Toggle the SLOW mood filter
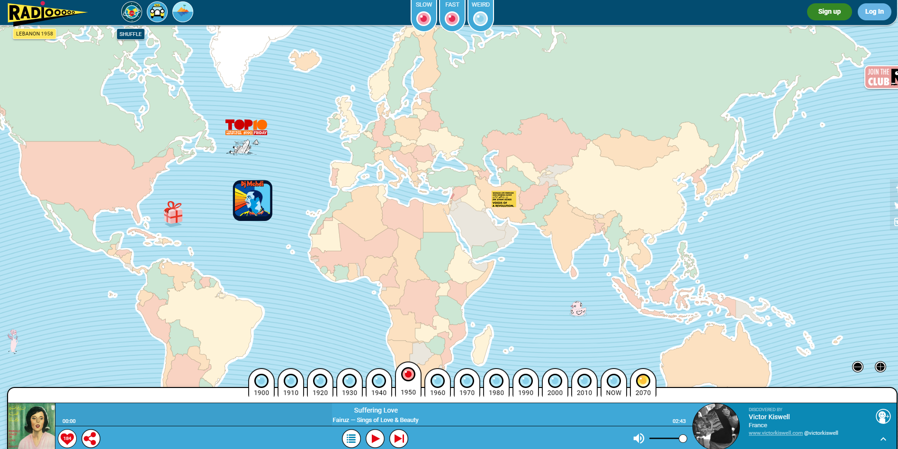 423,18
